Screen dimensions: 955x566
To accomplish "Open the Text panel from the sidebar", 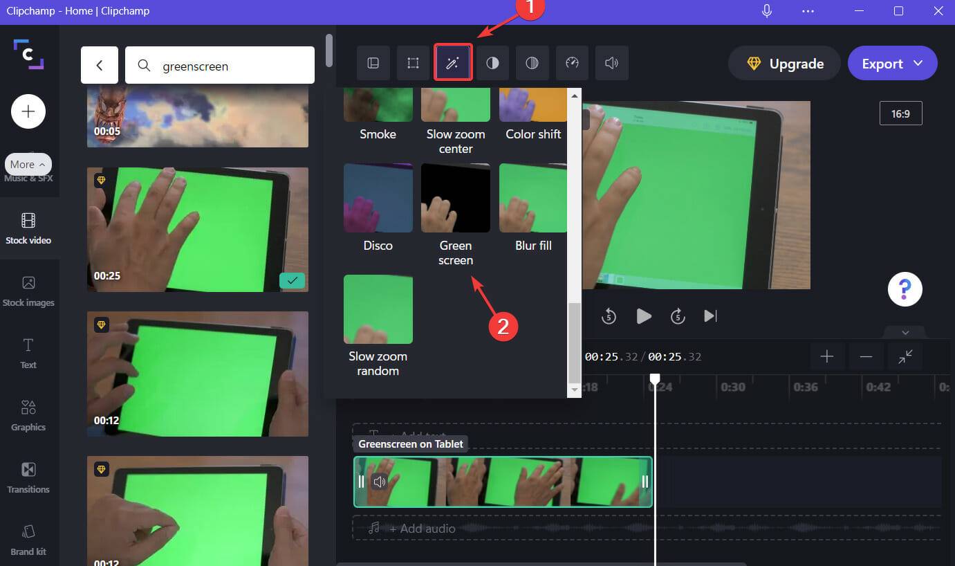I will (x=28, y=353).
